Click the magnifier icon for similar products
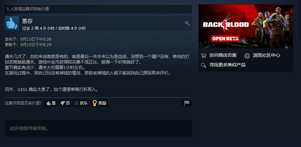This screenshot has height=147, width=301. (x=204, y=65)
